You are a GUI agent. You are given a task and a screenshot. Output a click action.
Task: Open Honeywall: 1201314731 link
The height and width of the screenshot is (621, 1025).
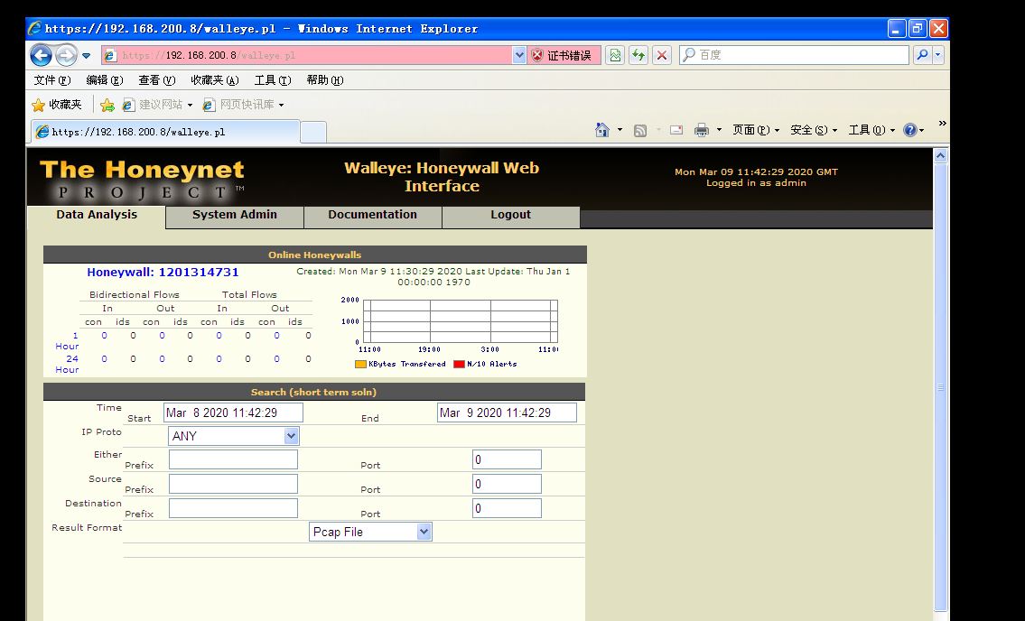tap(163, 273)
